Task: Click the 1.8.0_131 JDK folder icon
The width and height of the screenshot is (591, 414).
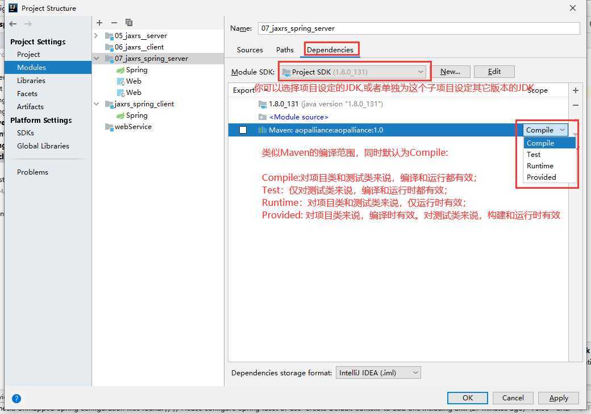Action: 263,104
